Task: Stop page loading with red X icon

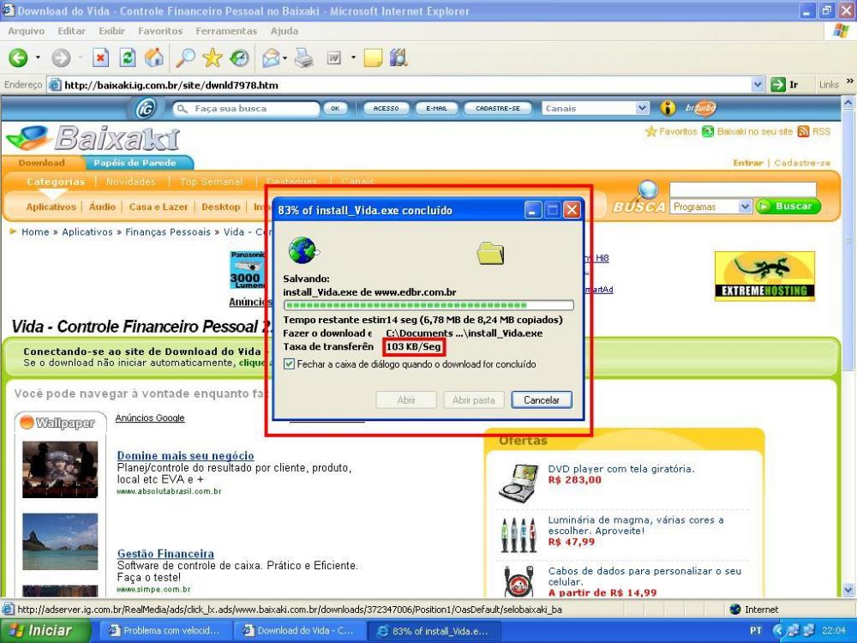Action: (x=100, y=57)
